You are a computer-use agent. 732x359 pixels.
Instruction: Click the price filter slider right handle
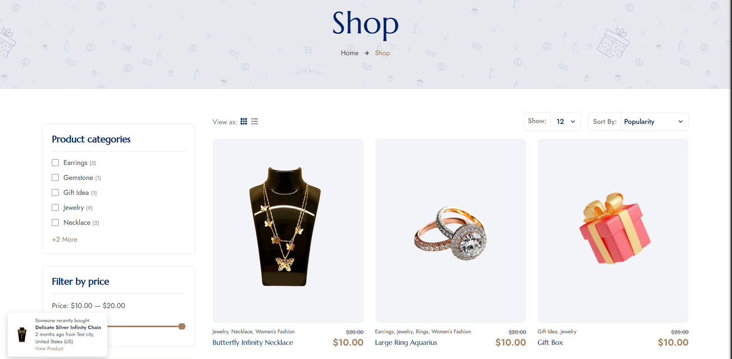[182, 326]
